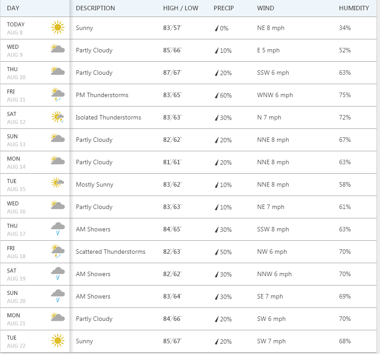Click the sunny icon for Today Aug 8
Viewport: 380px width, 354px height.
point(57,28)
